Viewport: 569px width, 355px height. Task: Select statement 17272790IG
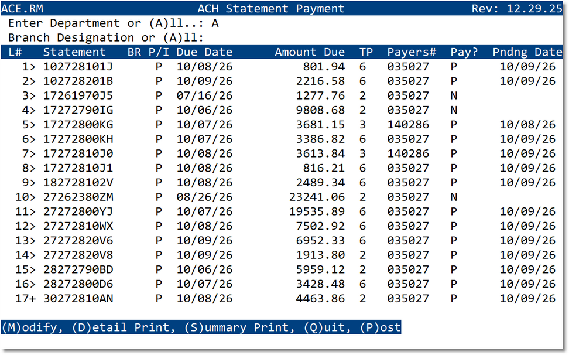pos(78,110)
